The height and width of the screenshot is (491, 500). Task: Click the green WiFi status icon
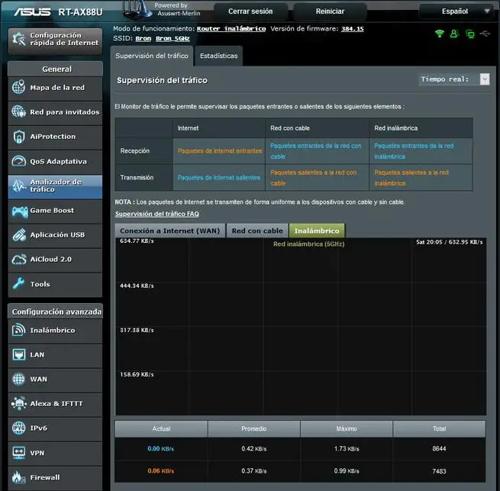tap(440, 34)
